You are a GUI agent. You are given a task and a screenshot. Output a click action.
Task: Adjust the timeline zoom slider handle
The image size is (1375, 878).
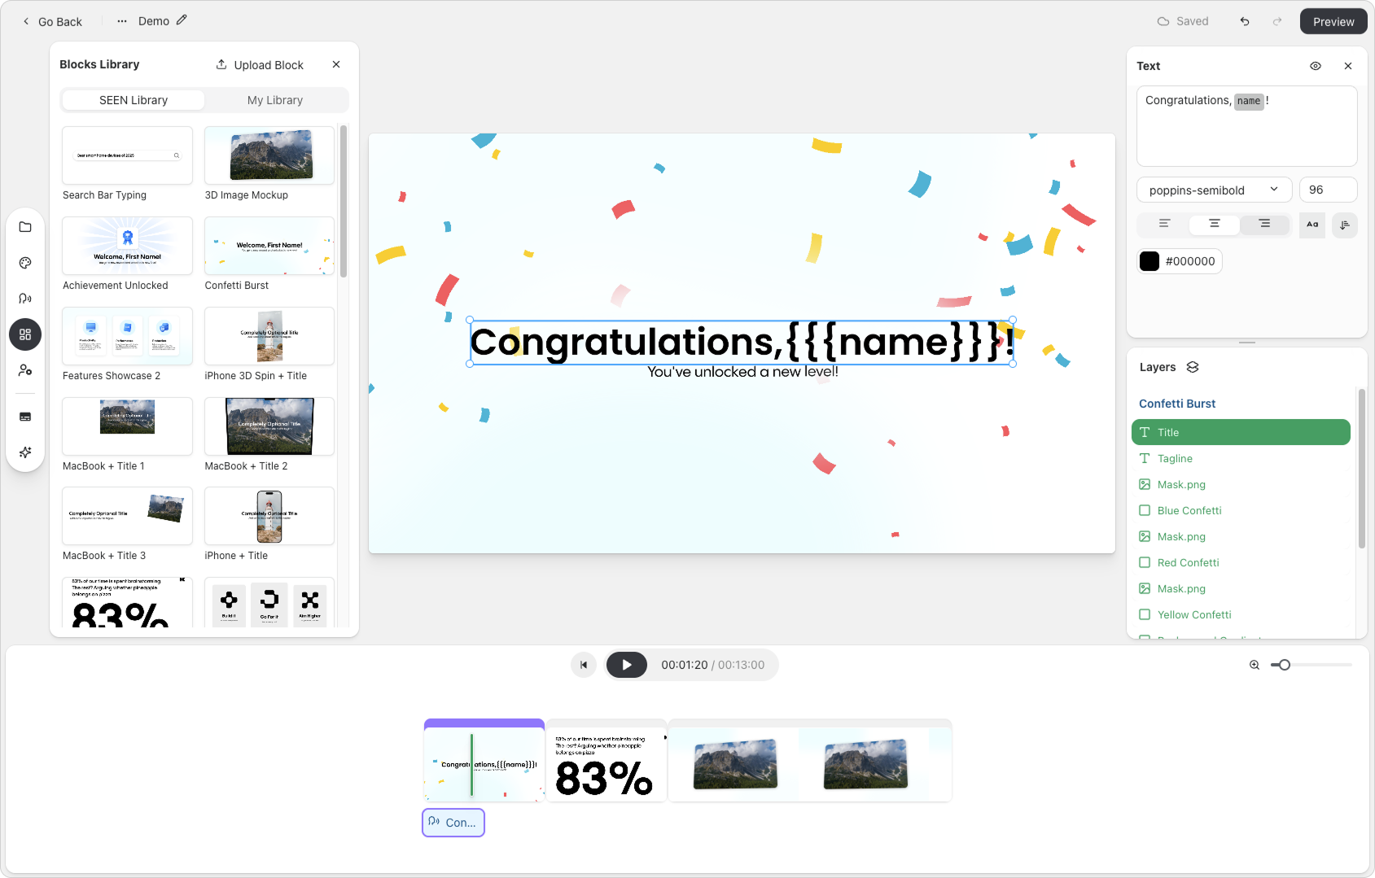[x=1285, y=665]
